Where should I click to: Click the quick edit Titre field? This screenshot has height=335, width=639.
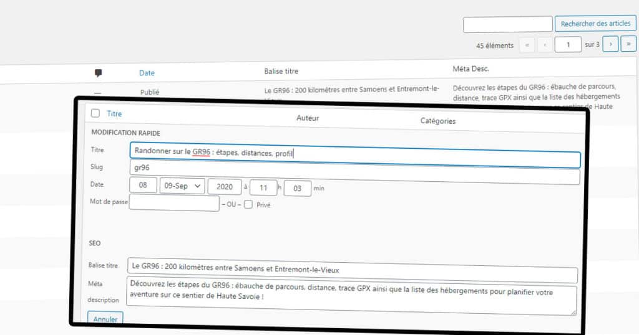pos(355,154)
